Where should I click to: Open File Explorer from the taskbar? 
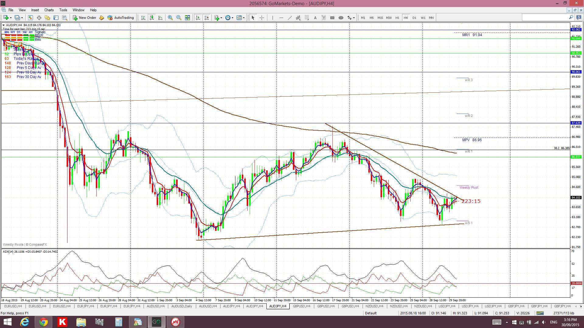81,322
